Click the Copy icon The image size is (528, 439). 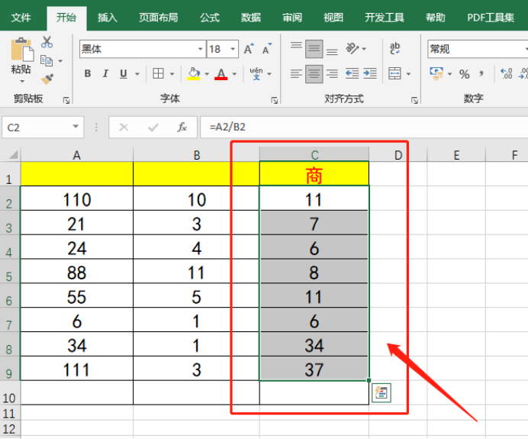(47, 61)
